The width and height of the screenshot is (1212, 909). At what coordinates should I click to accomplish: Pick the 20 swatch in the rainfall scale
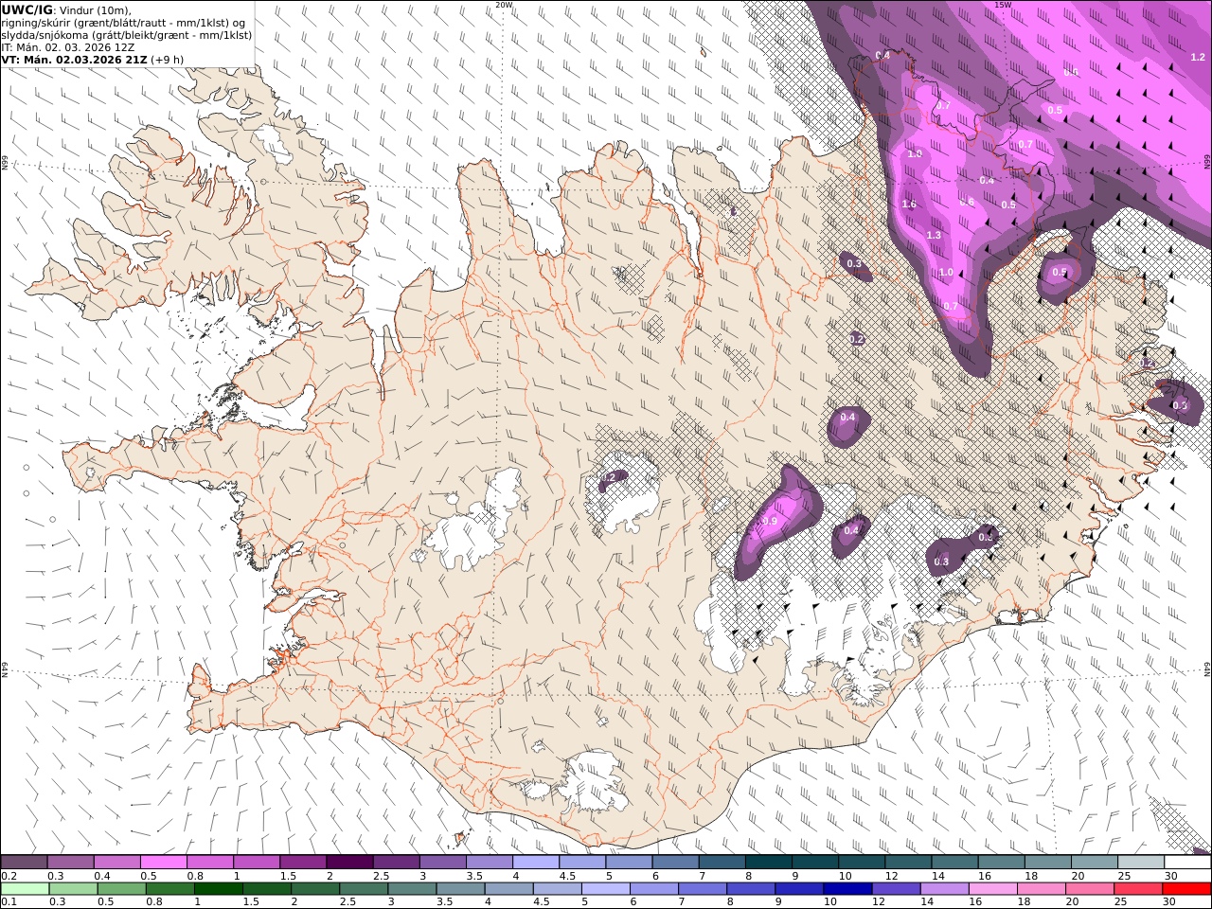click(x=1089, y=888)
